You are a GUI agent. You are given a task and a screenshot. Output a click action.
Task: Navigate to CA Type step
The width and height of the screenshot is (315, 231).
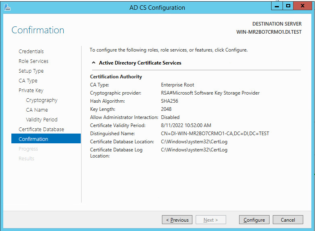[x=28, y=81]
